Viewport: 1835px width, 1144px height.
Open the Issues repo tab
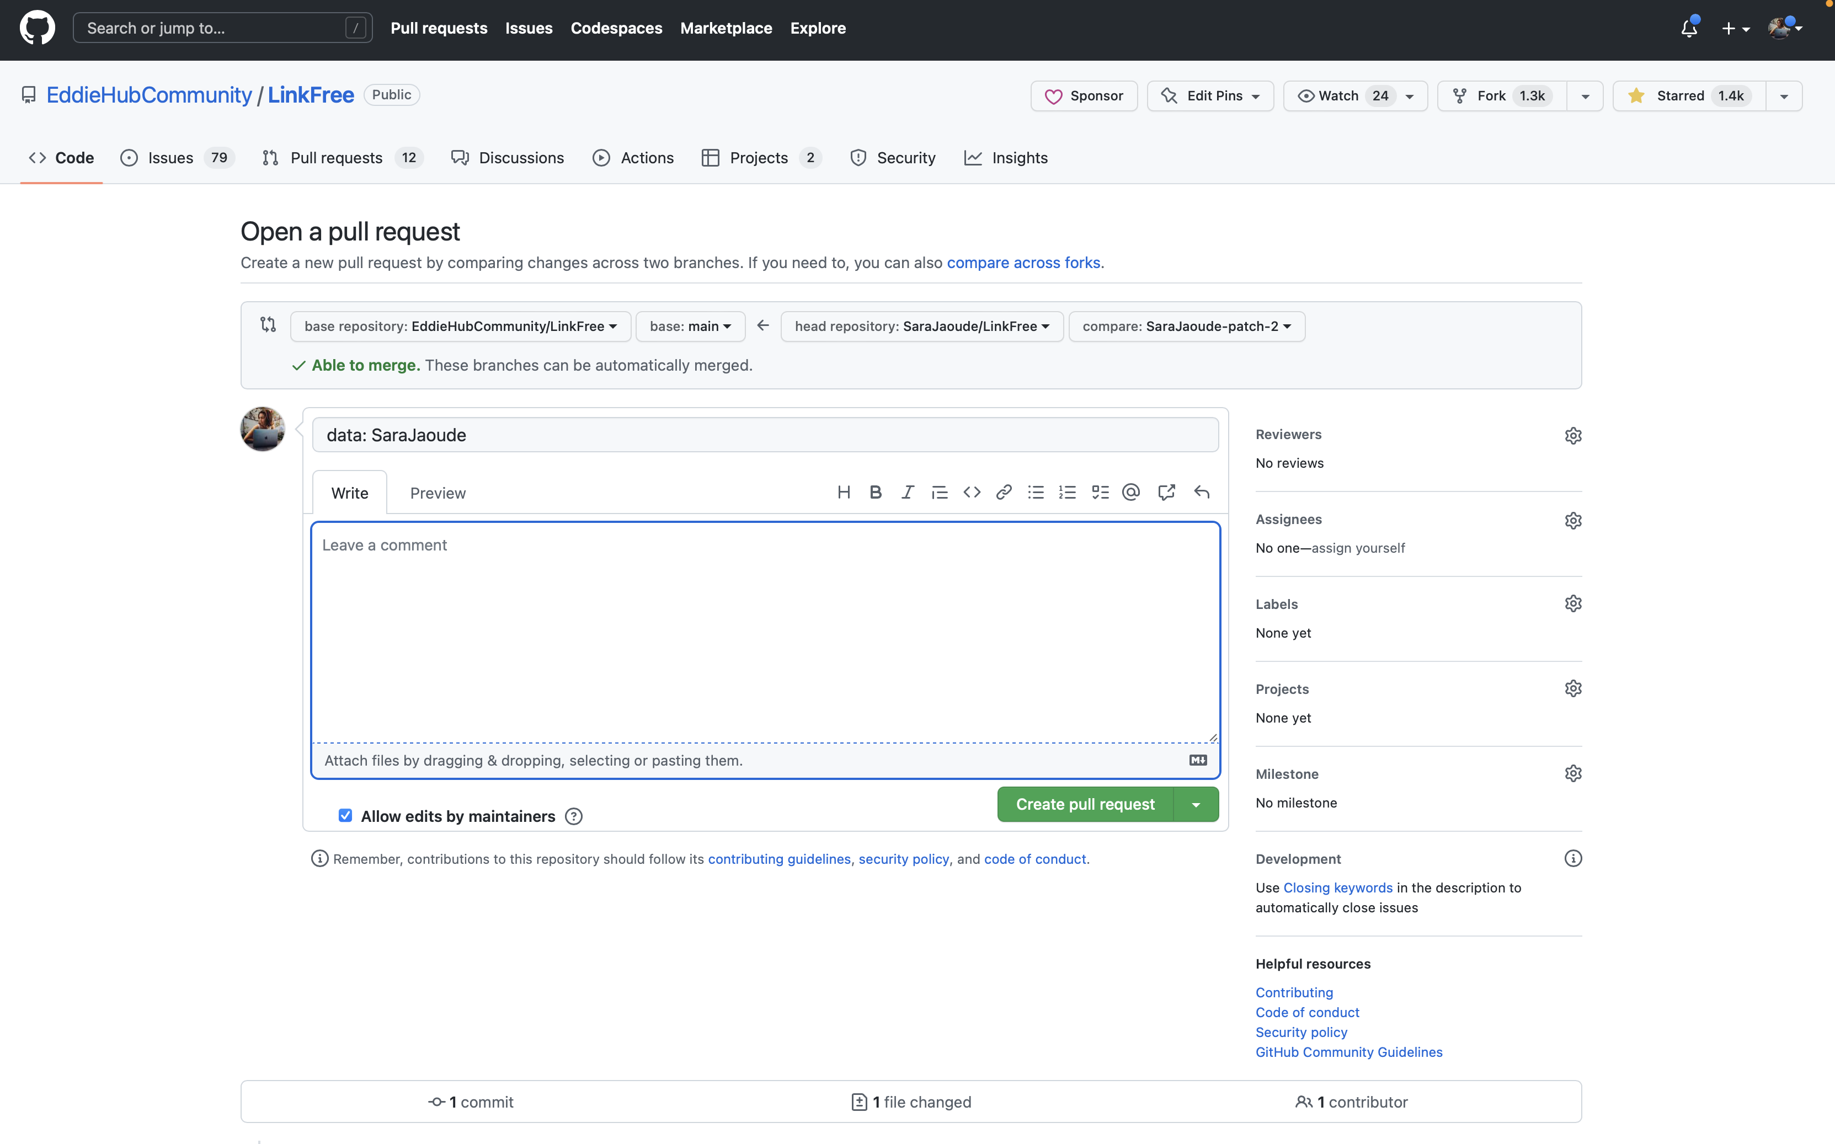coord(177,157)
